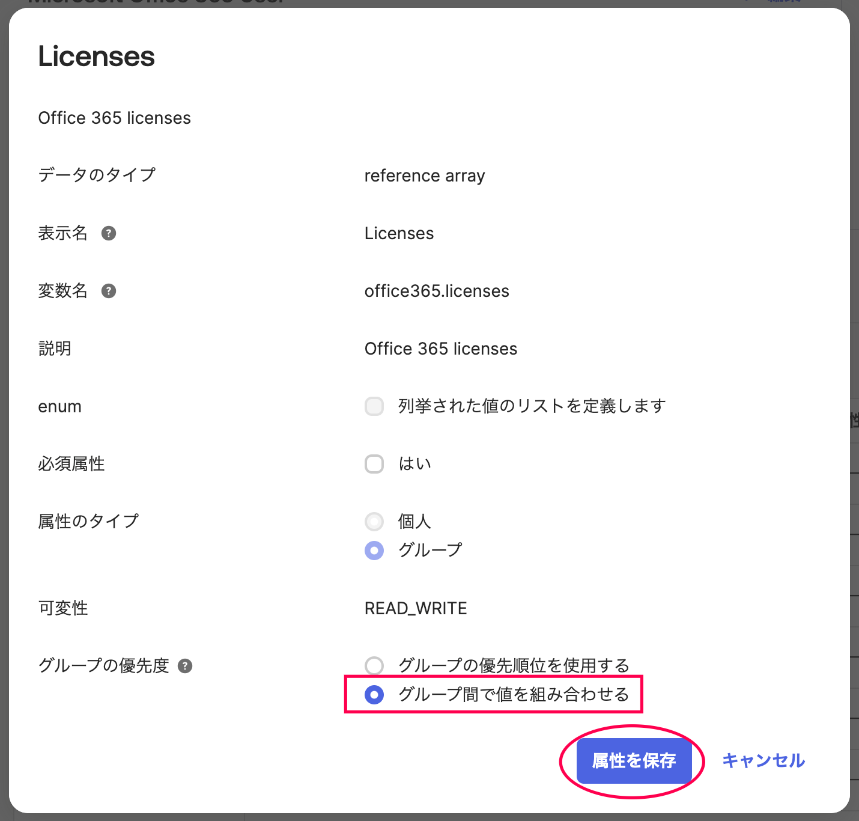Click the 可変性 field label
859x821 pixels.
[x=63, y=608]
